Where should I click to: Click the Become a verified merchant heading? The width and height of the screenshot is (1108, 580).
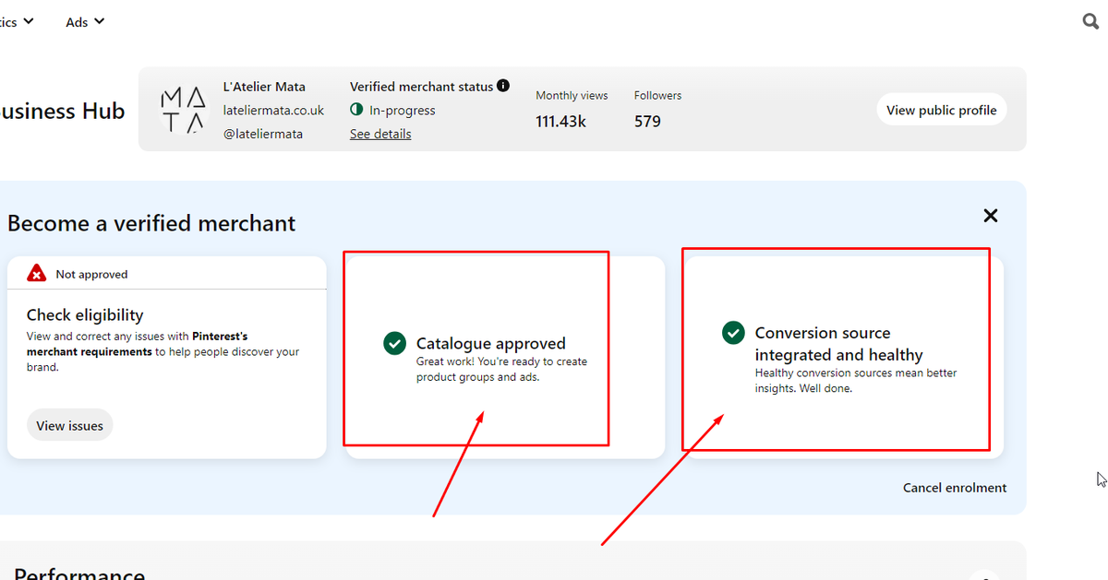151,223
